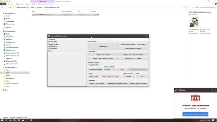
Task: Click Reboot into Recovery mode
Action: click(133, 55)
